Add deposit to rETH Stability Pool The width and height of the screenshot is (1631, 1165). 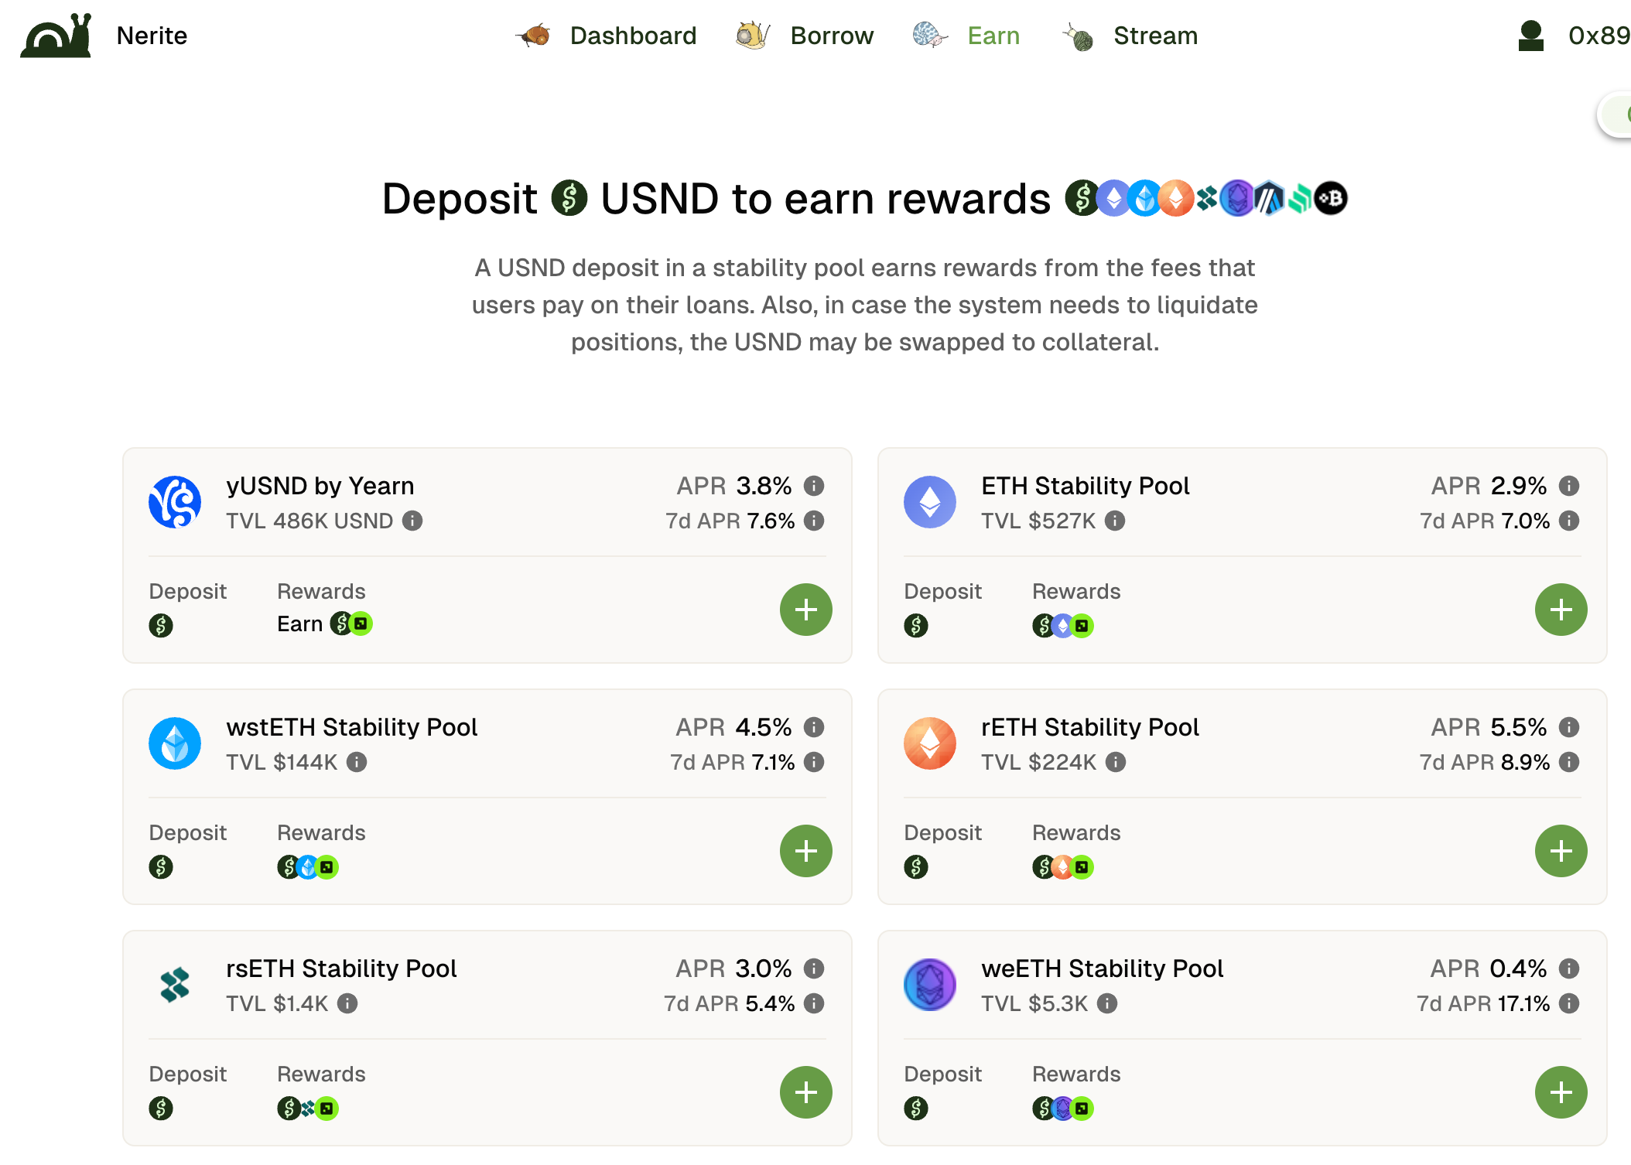tap(1561, 851)
